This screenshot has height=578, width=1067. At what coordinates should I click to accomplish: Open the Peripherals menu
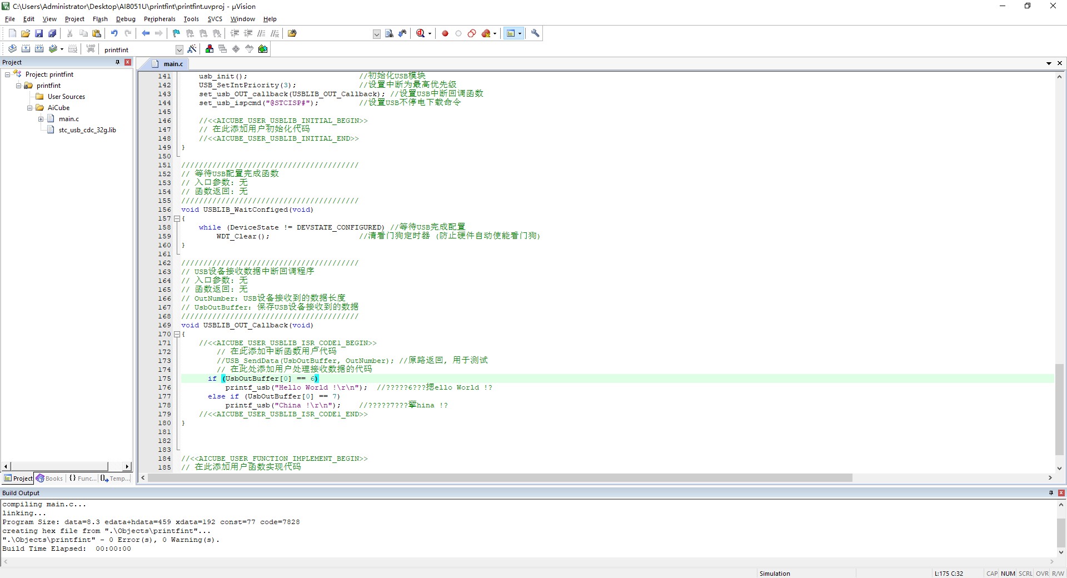[x=159, y=19]
